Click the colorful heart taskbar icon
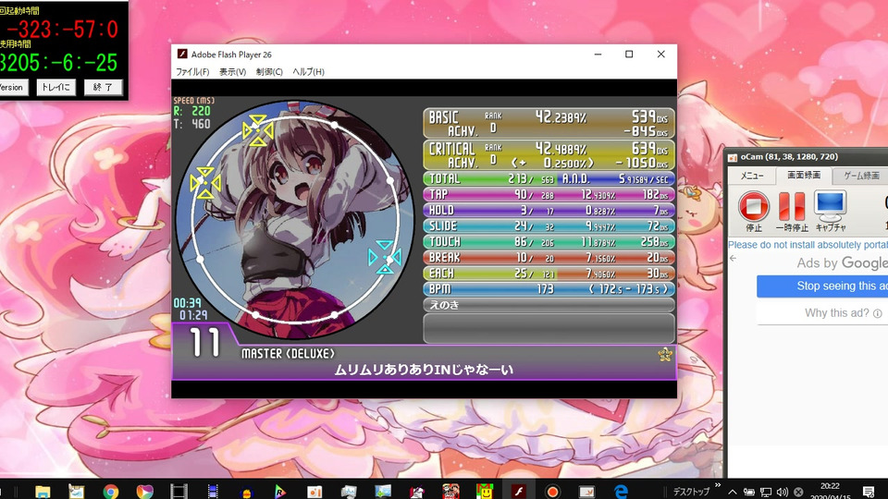 [x=144, y=491]
